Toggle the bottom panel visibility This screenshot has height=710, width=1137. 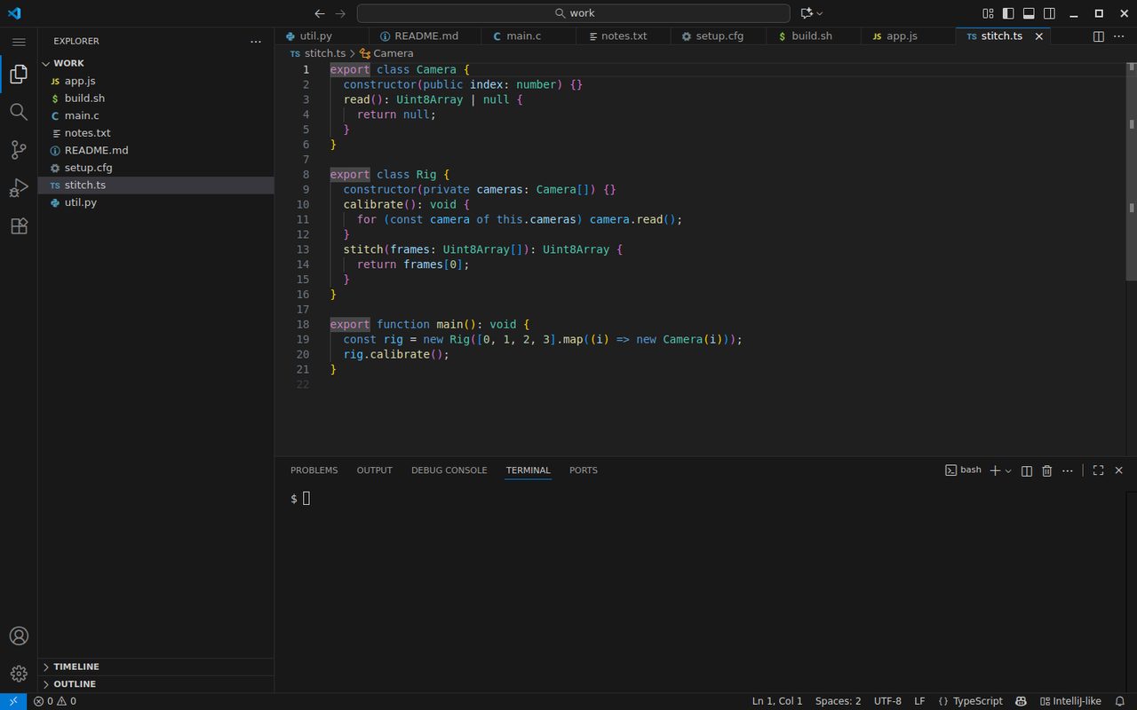[1029, 13]
